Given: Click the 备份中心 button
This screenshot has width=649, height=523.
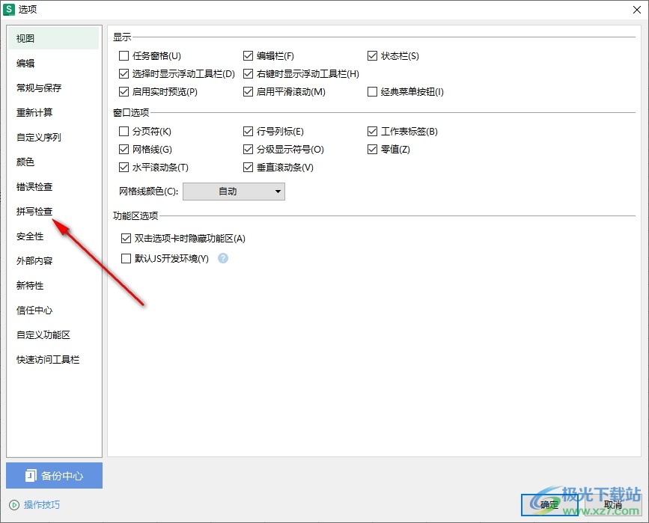Looking at the screenshot, I should 54,475.
